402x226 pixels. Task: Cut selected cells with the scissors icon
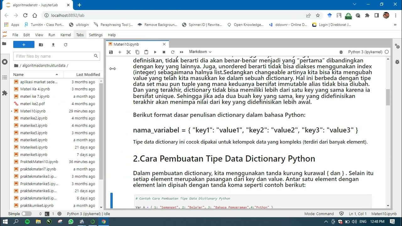(x=128, y=52)
